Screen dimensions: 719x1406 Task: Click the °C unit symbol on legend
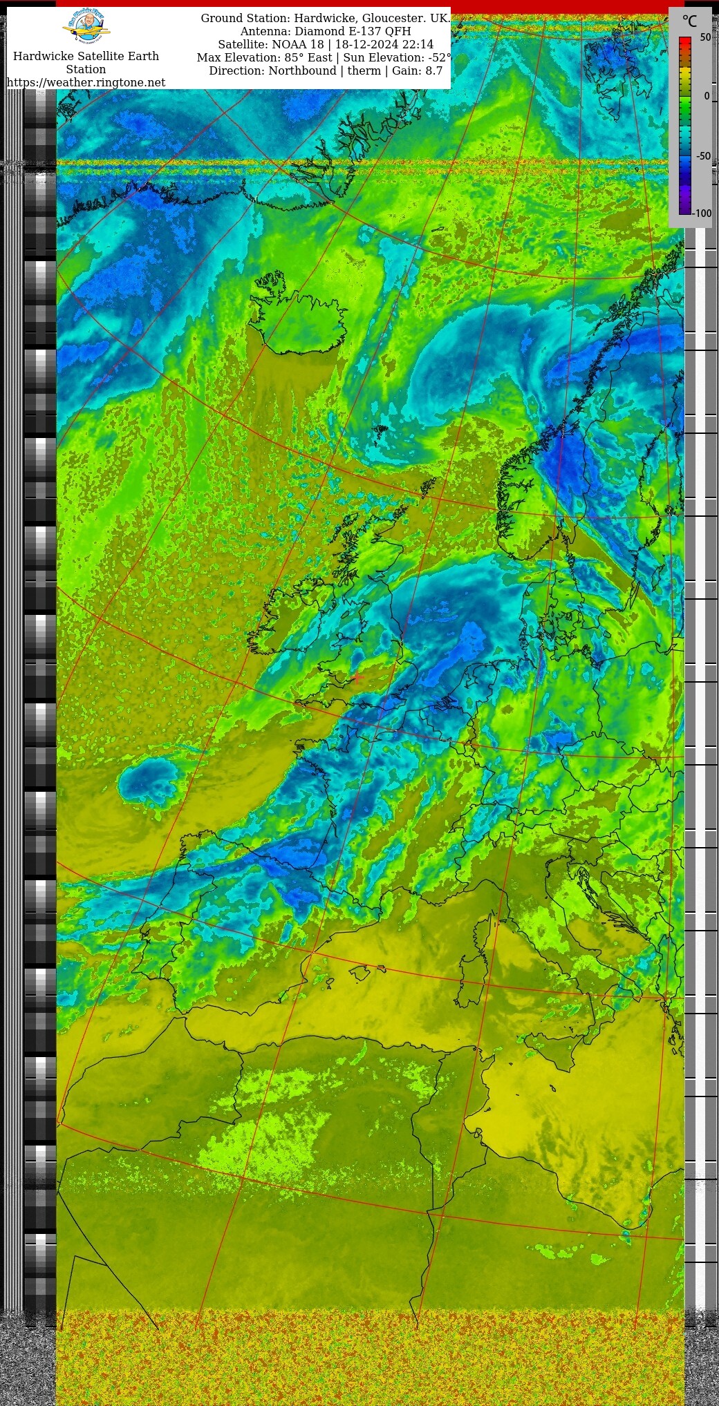pos(689,21)
